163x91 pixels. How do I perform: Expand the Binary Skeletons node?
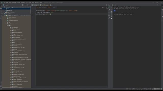(x=6, y=17)
